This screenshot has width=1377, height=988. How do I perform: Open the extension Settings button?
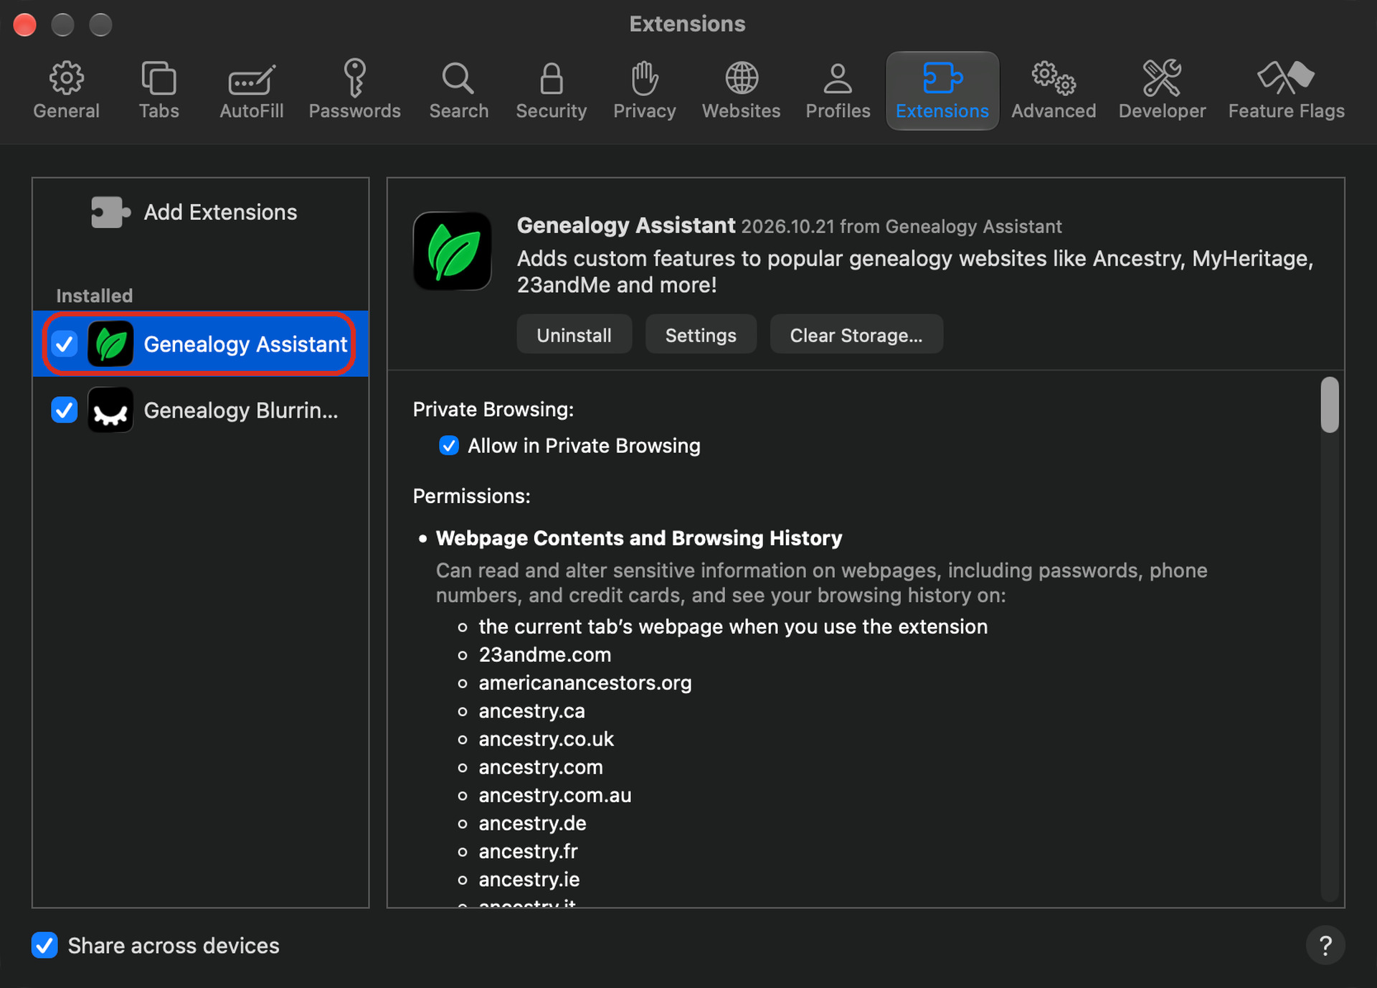(701, 334)
